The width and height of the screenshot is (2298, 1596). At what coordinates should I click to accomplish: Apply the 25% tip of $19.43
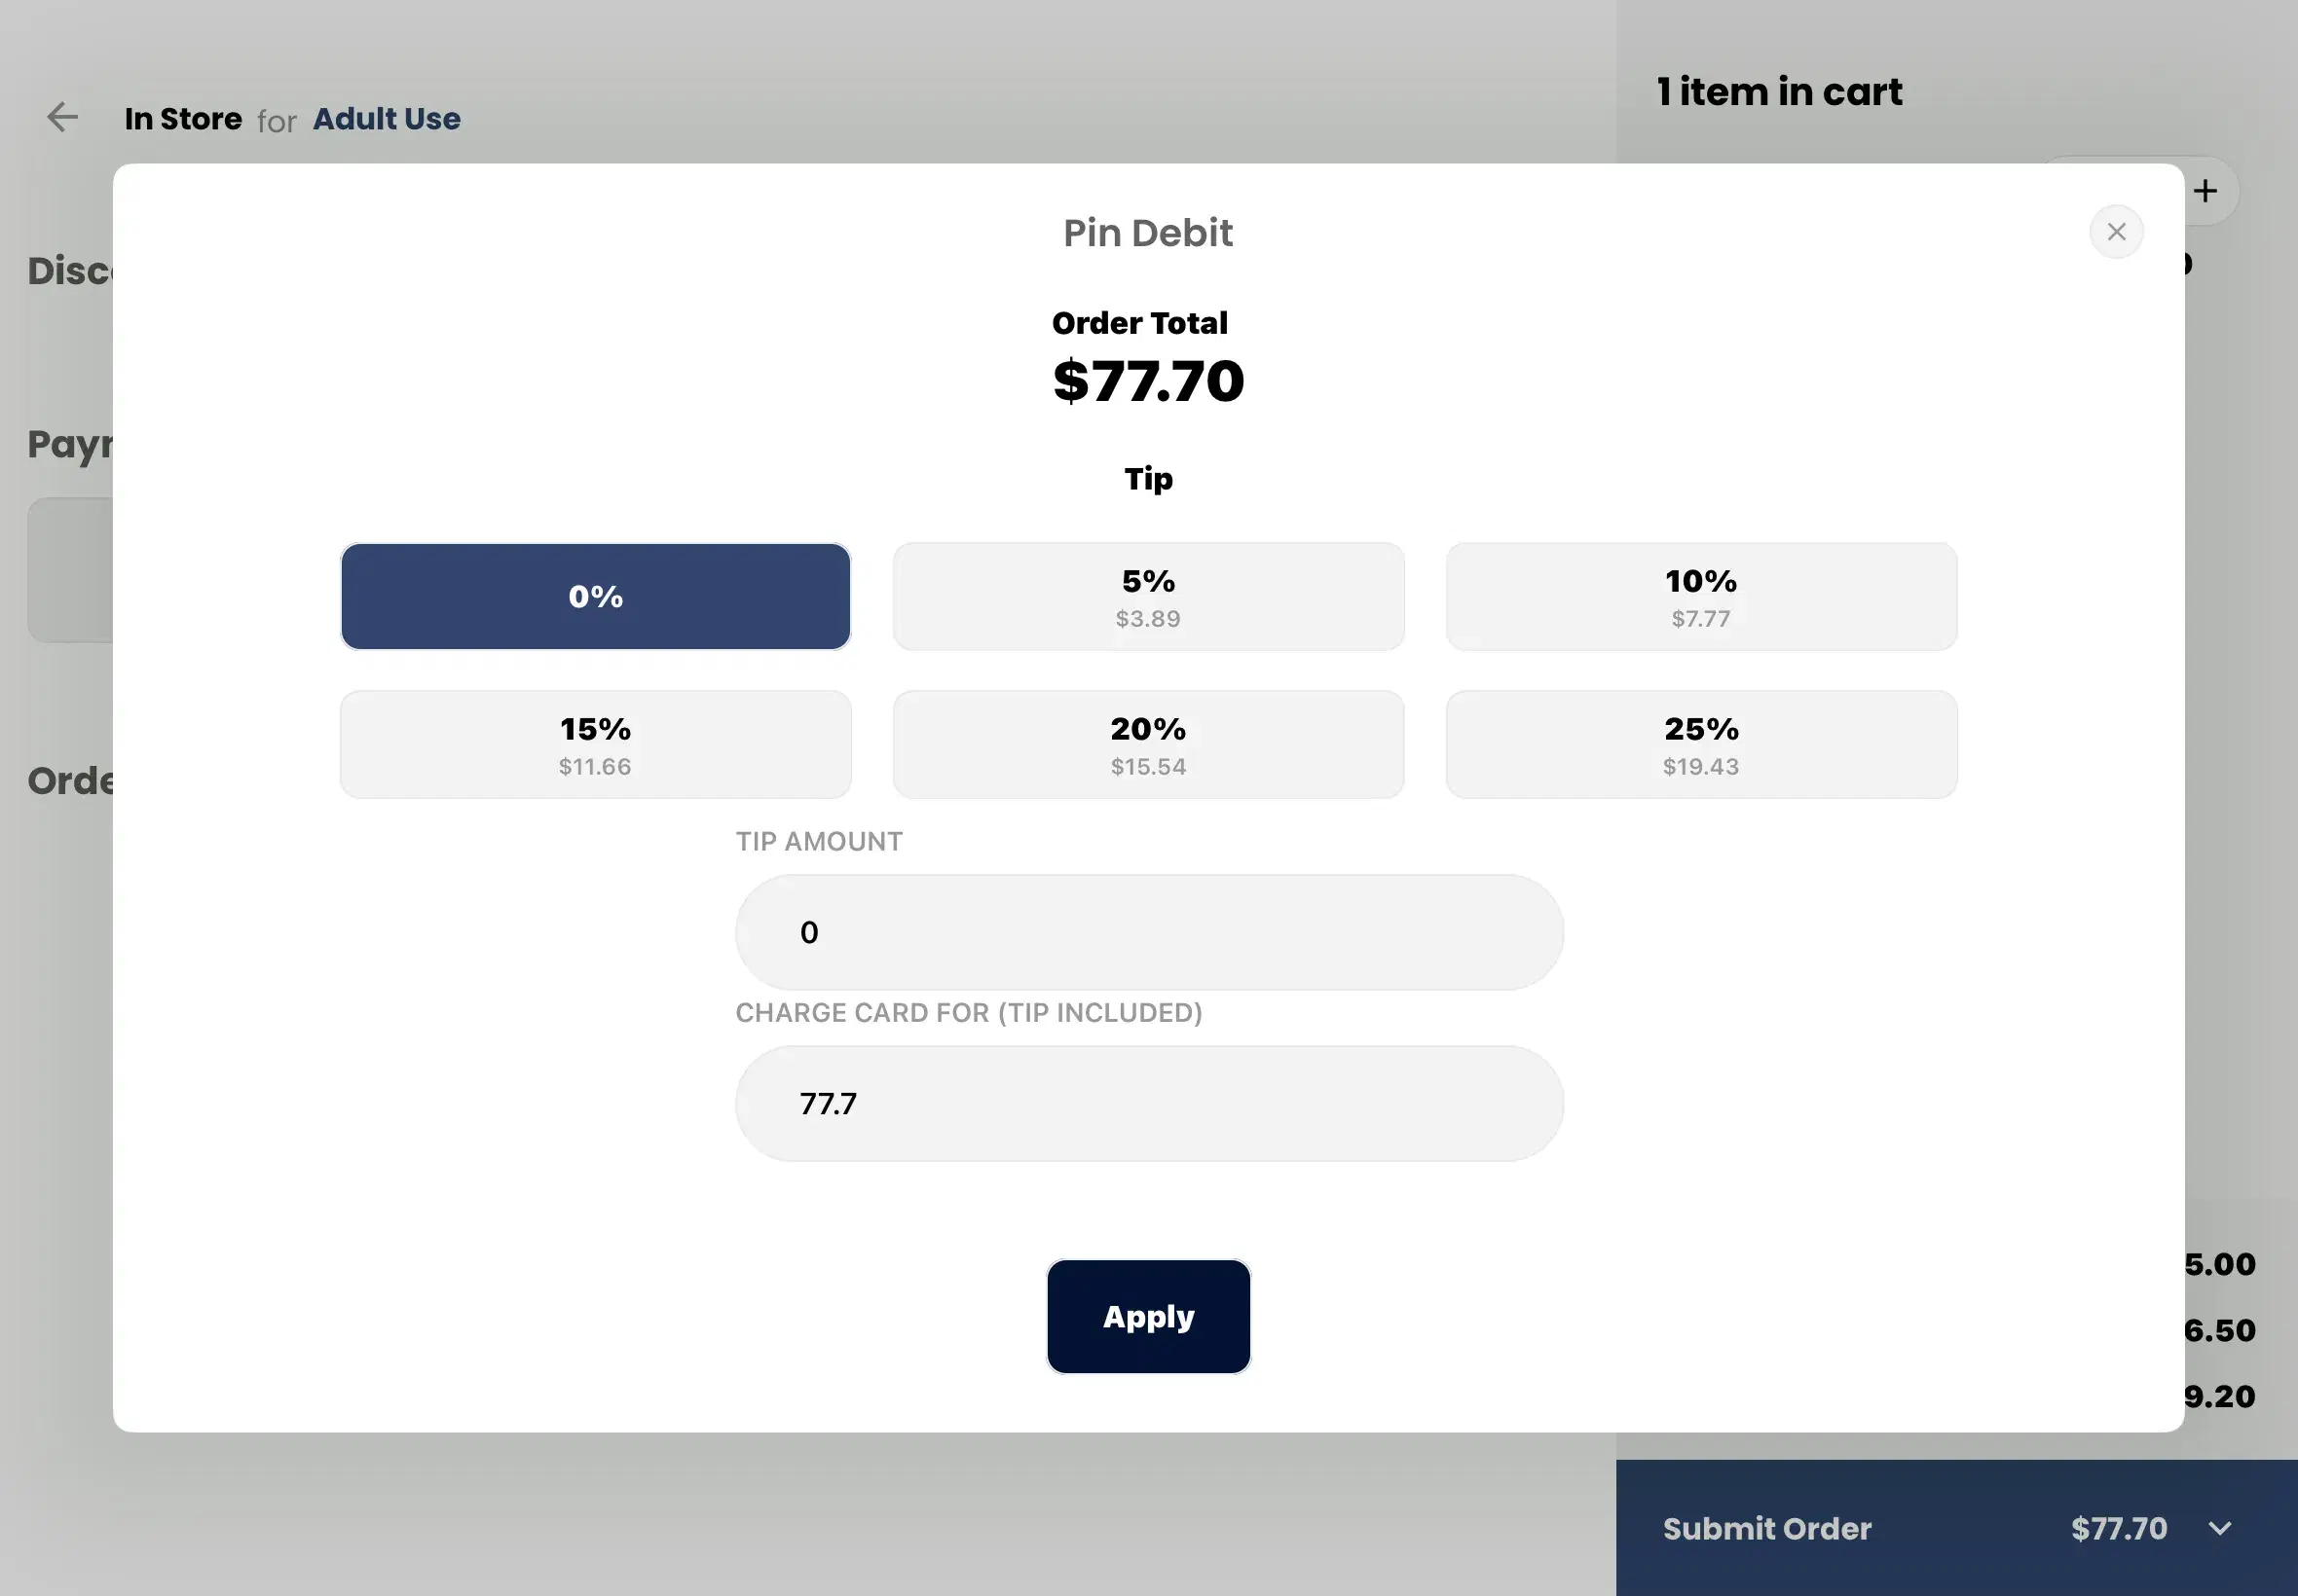[1700, 744]
